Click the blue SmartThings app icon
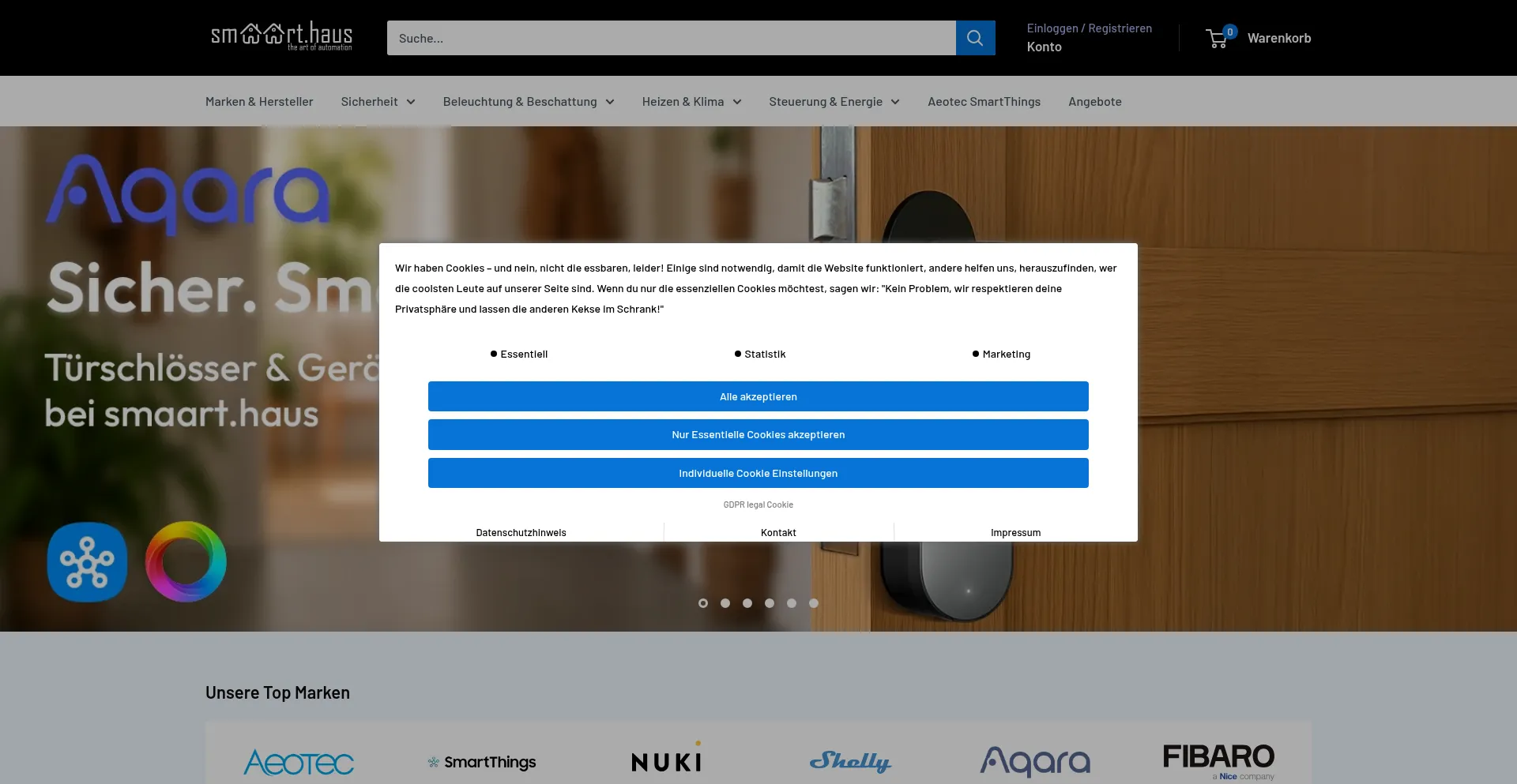1517x784 pixels. point(87,561)
